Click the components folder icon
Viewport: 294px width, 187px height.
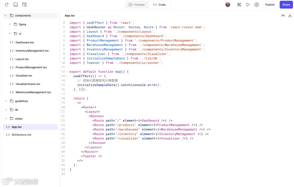coord(12,16)
